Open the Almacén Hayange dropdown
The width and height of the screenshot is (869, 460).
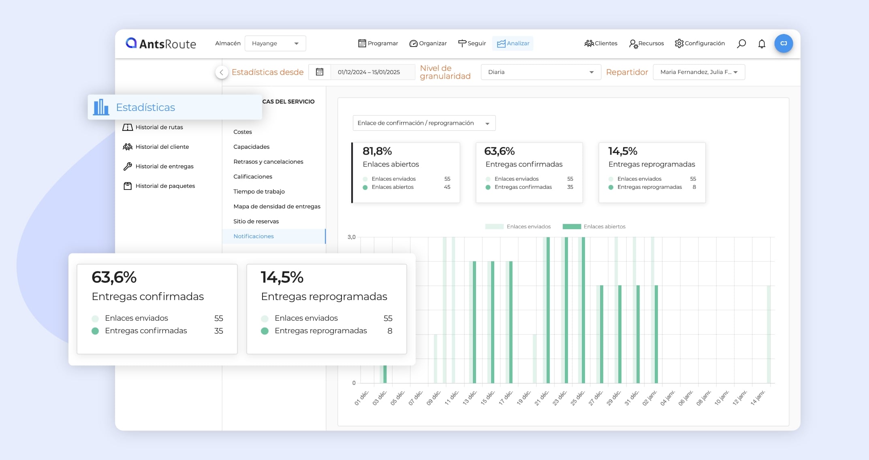(275, 43)
